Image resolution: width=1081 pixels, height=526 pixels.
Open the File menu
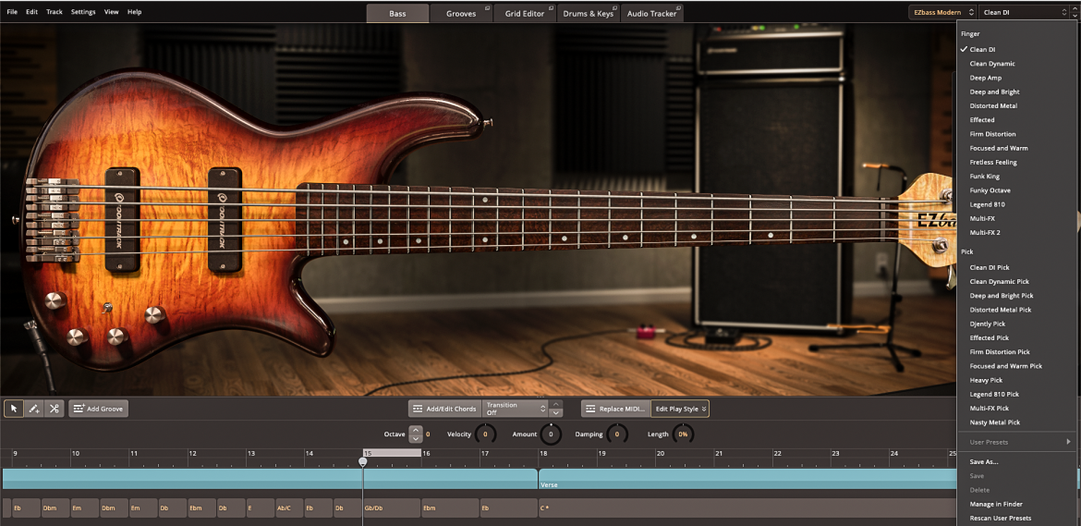point(12,12)
